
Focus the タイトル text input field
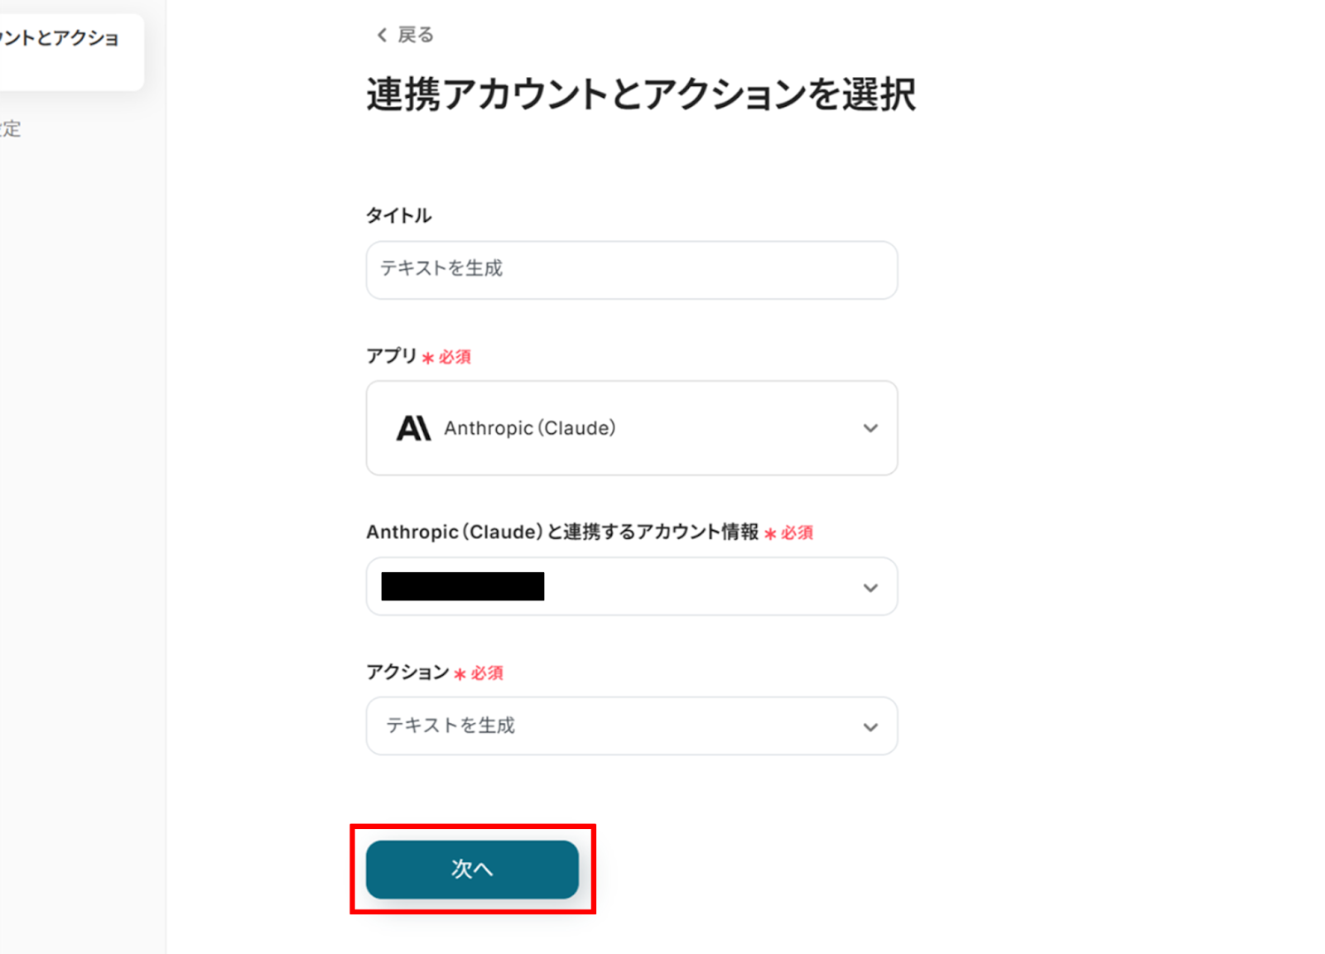click(x=631, y=269)
